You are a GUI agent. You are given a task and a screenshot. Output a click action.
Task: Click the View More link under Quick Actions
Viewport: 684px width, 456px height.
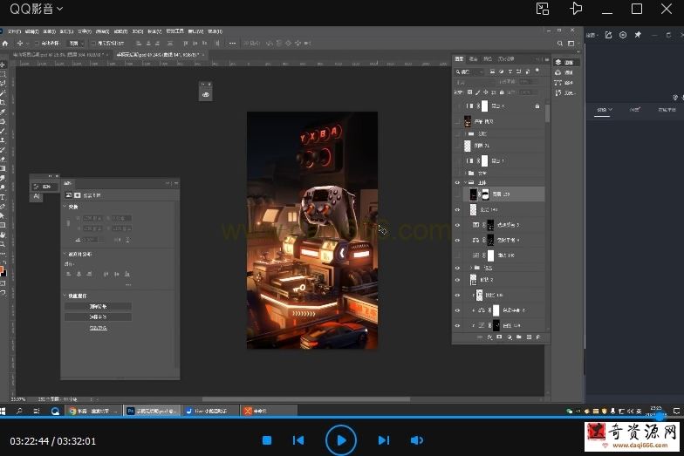(x=98, y=328)
